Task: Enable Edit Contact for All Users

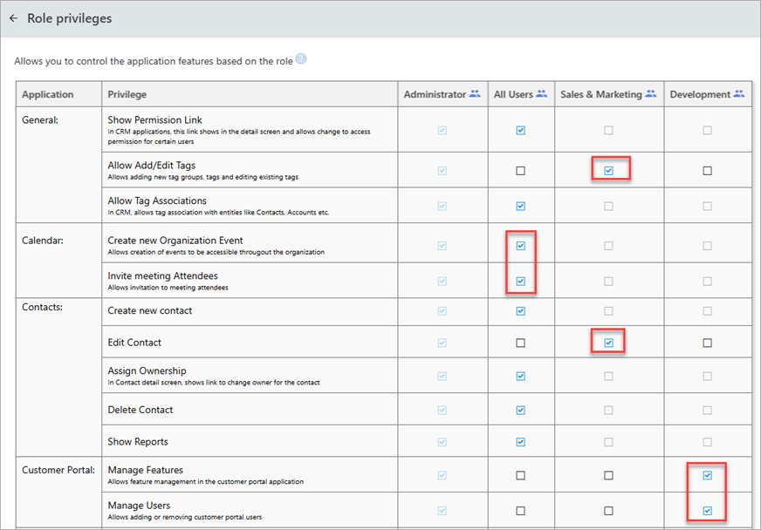Action: click(x=521, y=343)
